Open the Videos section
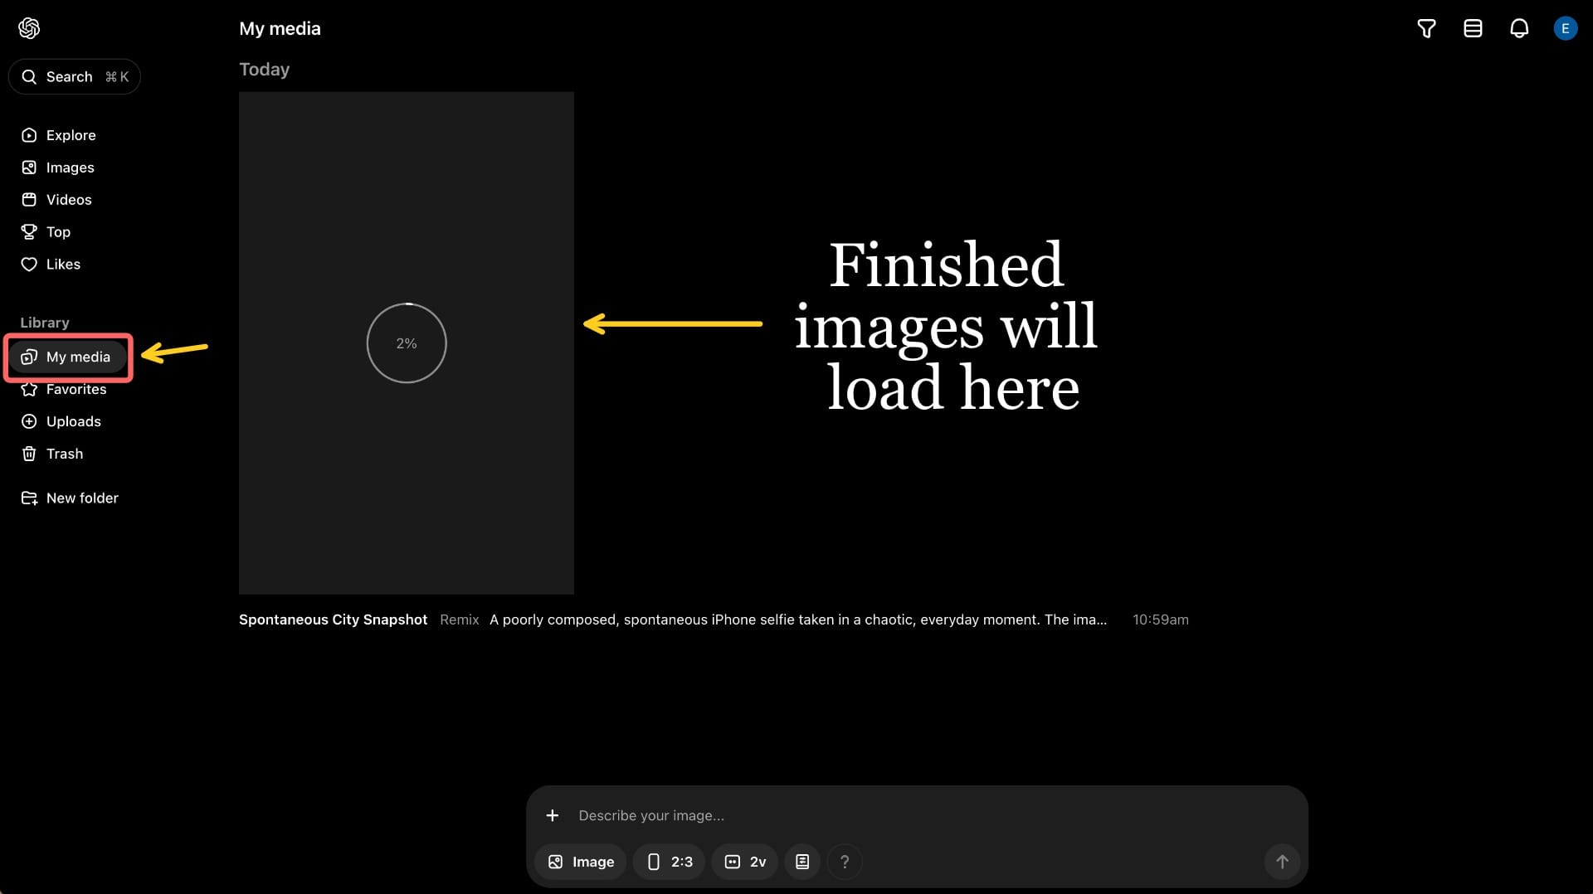This screenshot has height=894, width=1593. (69, 200)
